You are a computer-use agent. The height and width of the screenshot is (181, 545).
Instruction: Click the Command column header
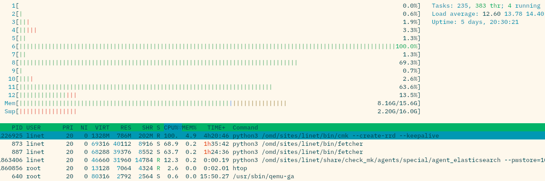245,128
